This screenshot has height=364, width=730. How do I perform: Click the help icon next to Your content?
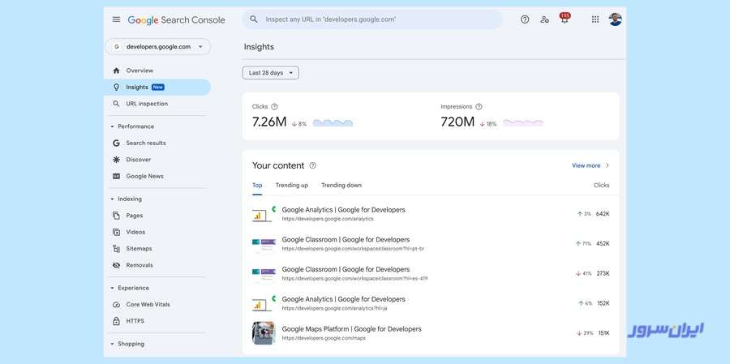click(313, 165)
